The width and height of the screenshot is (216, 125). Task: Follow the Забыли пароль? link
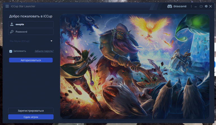pyautogui.click(x=44, y=51)
